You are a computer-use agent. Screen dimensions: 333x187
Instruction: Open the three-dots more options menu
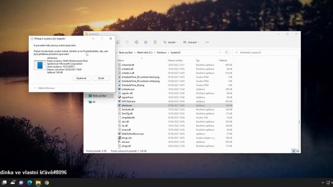pyautogui.click(x=207, y=43)
